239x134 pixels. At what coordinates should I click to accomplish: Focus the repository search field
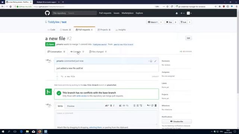point(82,13)
